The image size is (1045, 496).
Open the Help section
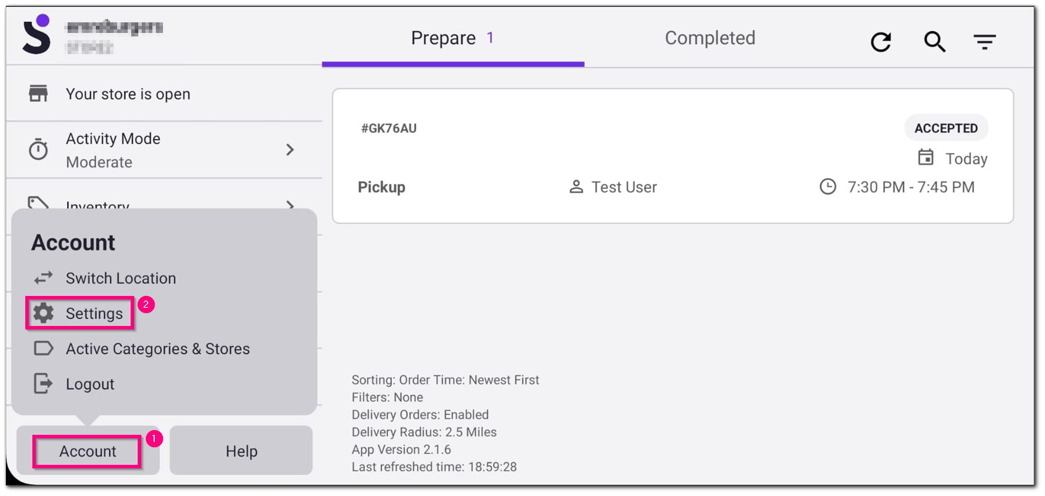pos(241,450)
